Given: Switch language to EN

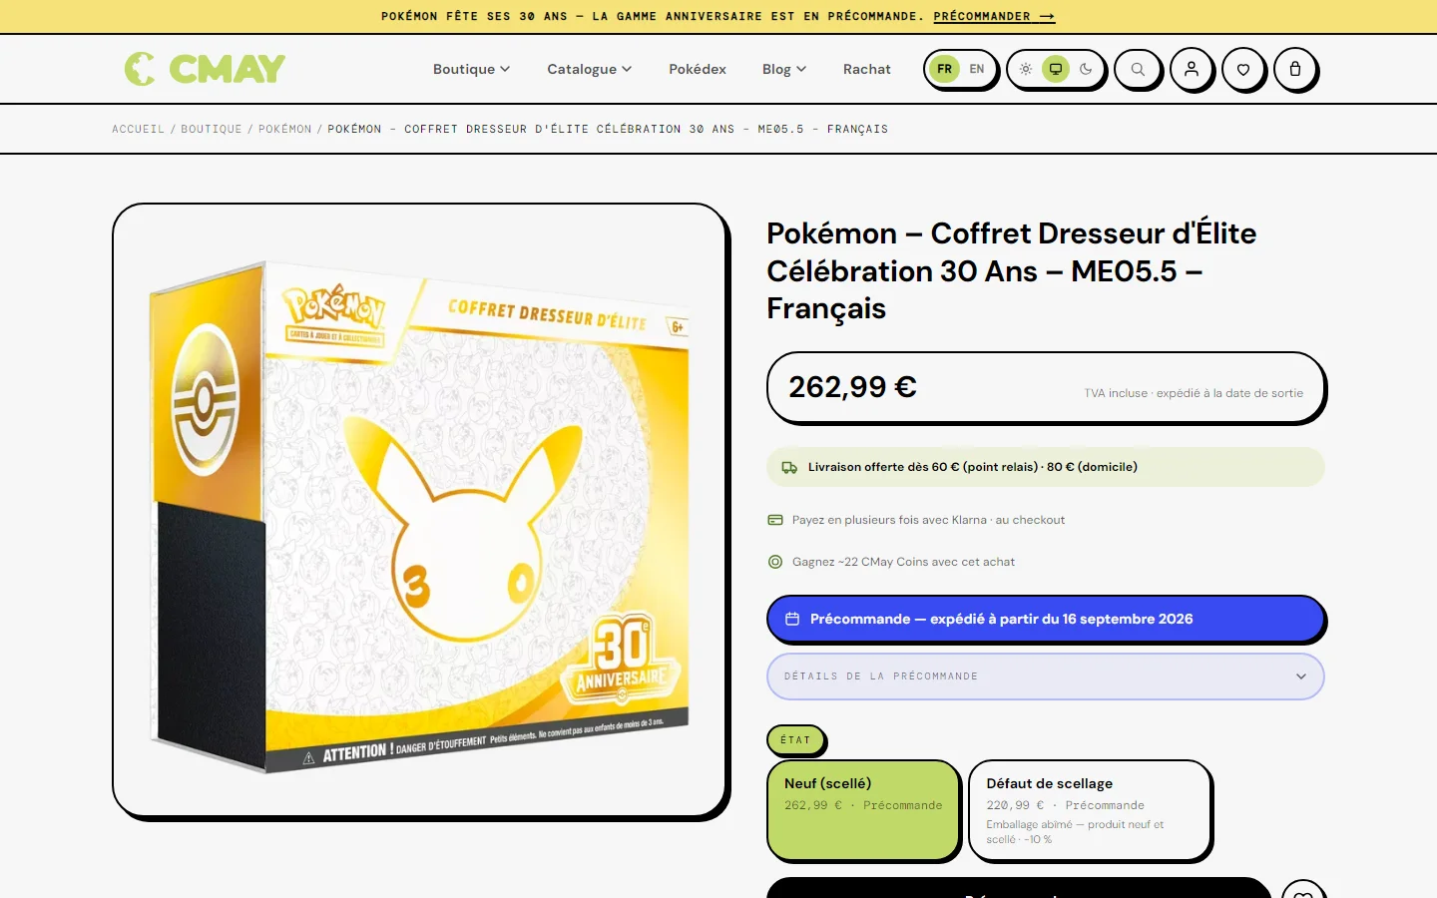Looking at the screenshot, I should (977, 69).
